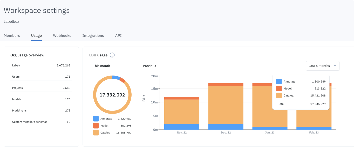Screen dimensions: 354x149
Task: Click the Models count 176
Action: click(68, 99)
